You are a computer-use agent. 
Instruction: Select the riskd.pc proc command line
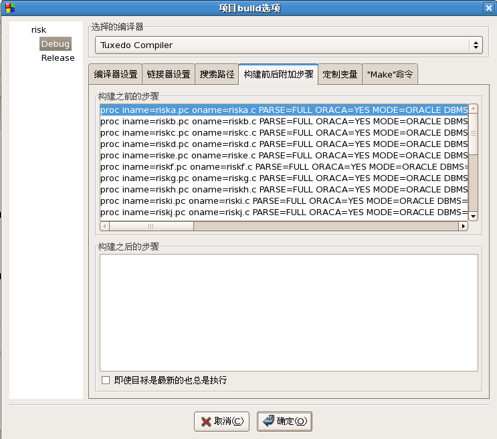[284, 144]
